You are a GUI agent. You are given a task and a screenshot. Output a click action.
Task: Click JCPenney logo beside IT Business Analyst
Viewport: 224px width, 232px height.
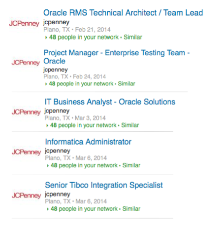pyautogui.click(x=26, y=112)
